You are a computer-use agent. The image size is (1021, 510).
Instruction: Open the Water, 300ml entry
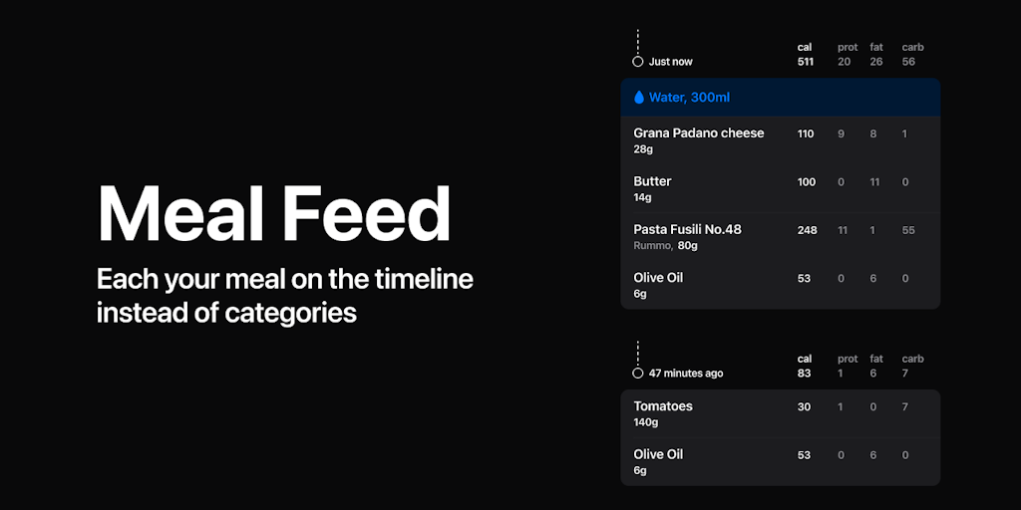click(689, 98)
